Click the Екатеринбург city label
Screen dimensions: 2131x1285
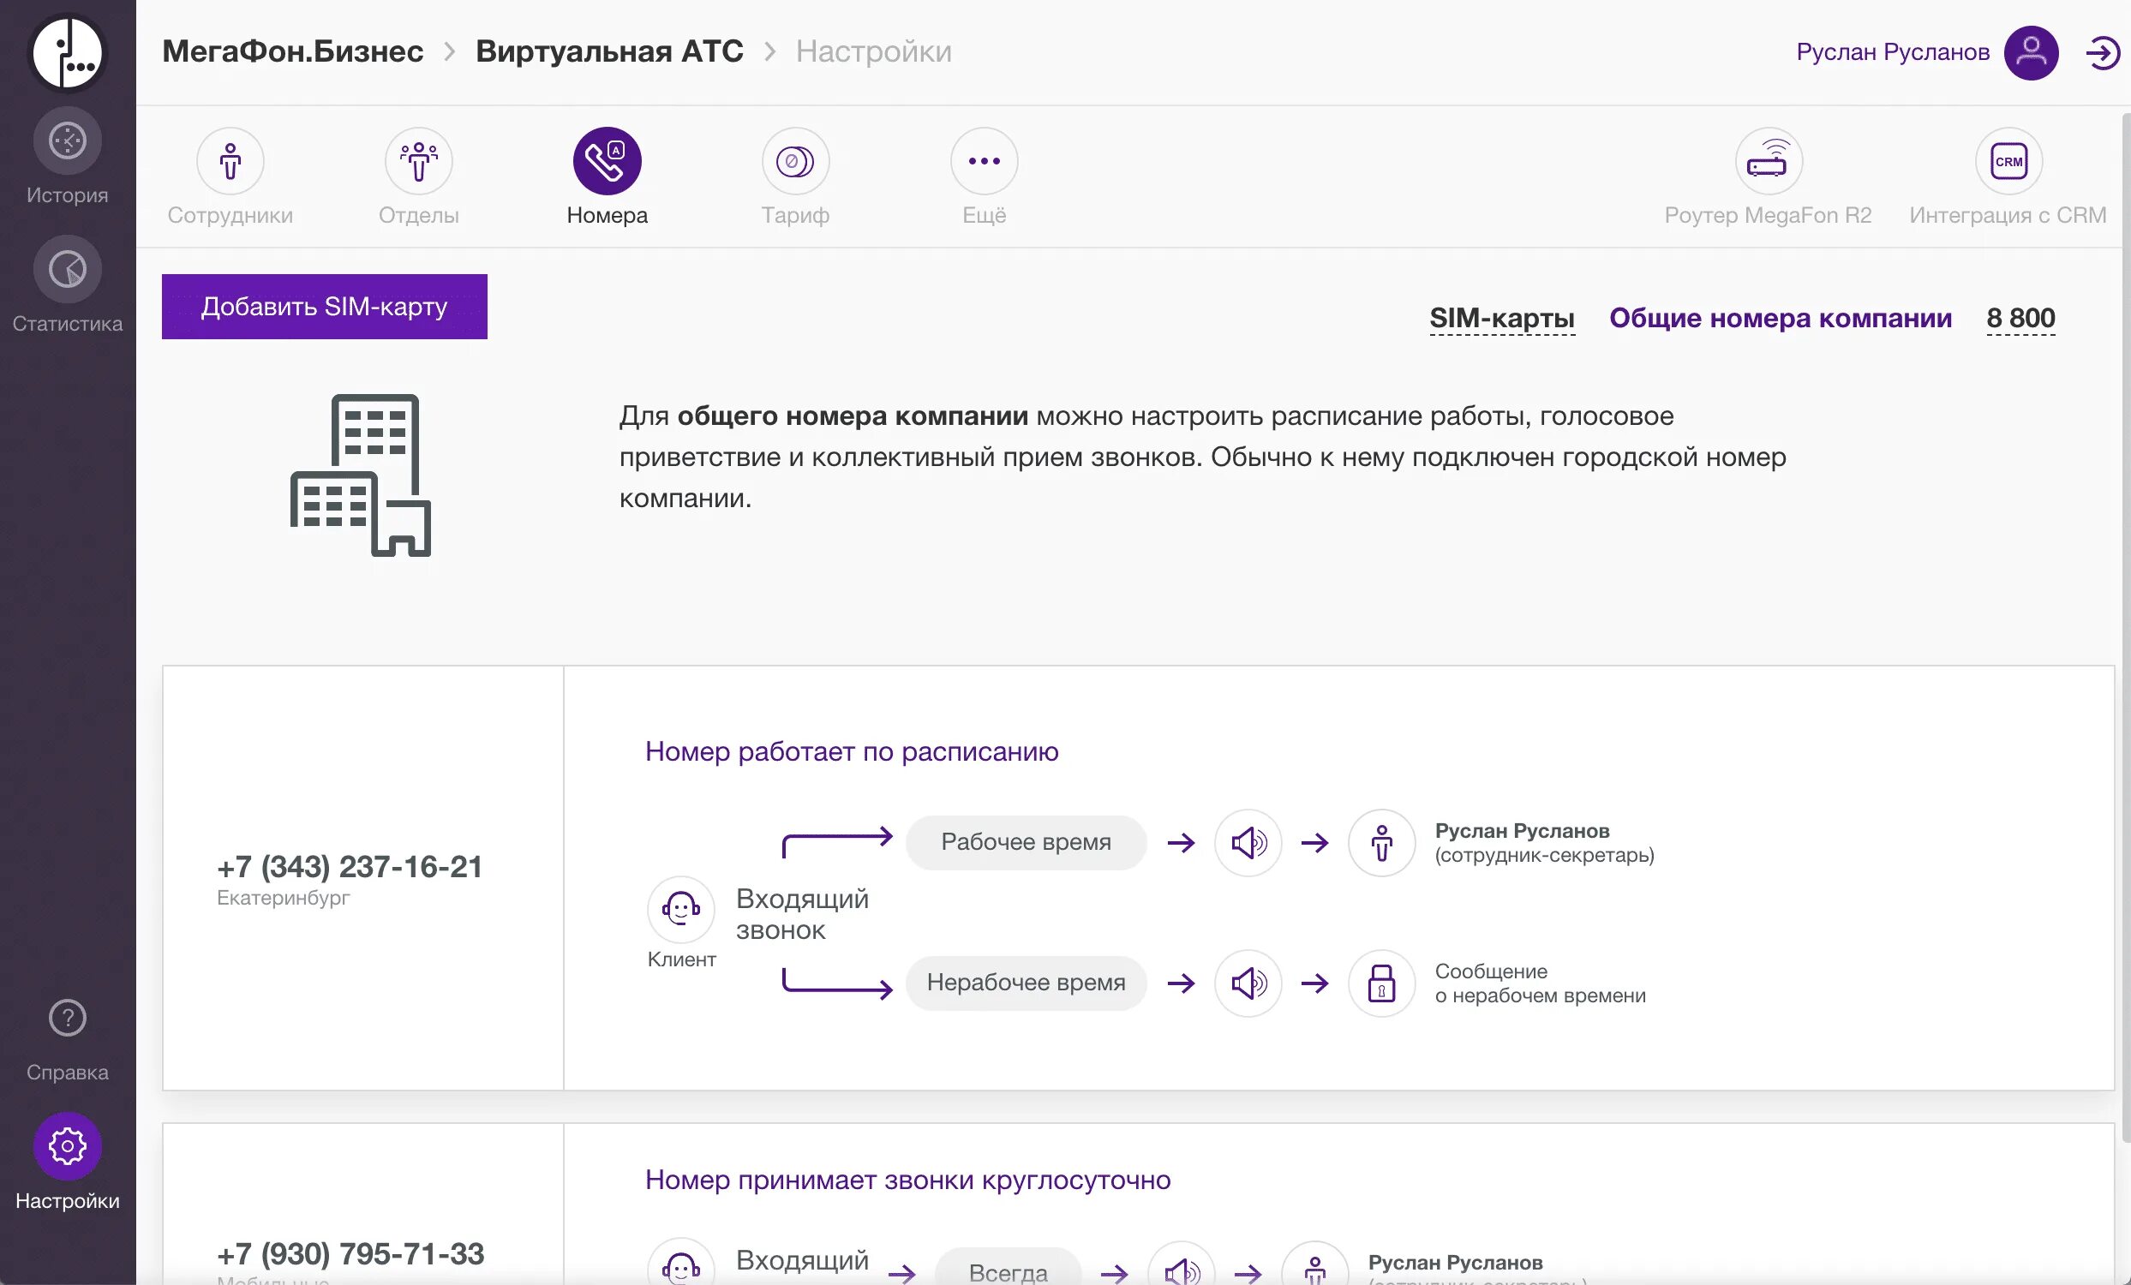pos(283,898)
